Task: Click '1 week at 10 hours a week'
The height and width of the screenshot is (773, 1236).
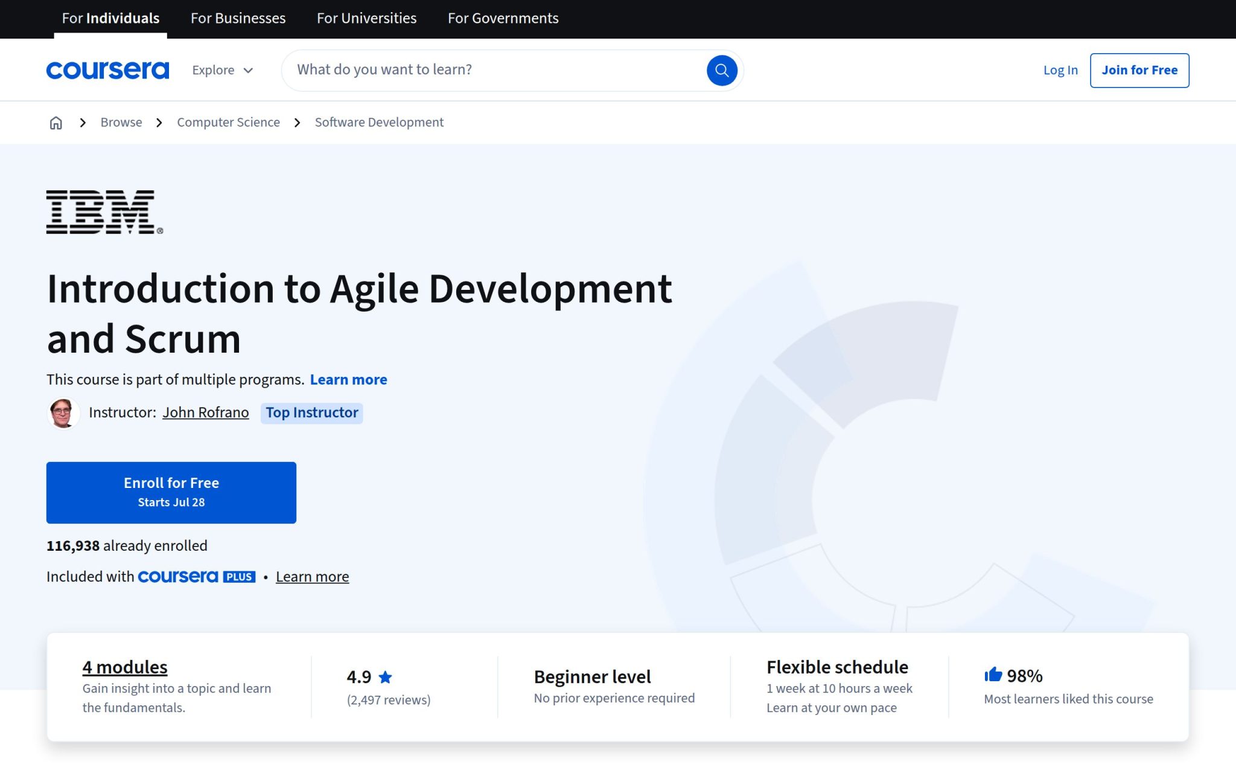Action: [x=839, y=688]
